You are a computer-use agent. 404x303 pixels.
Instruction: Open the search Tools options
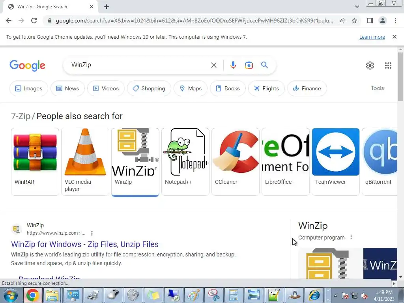(377, 88)
